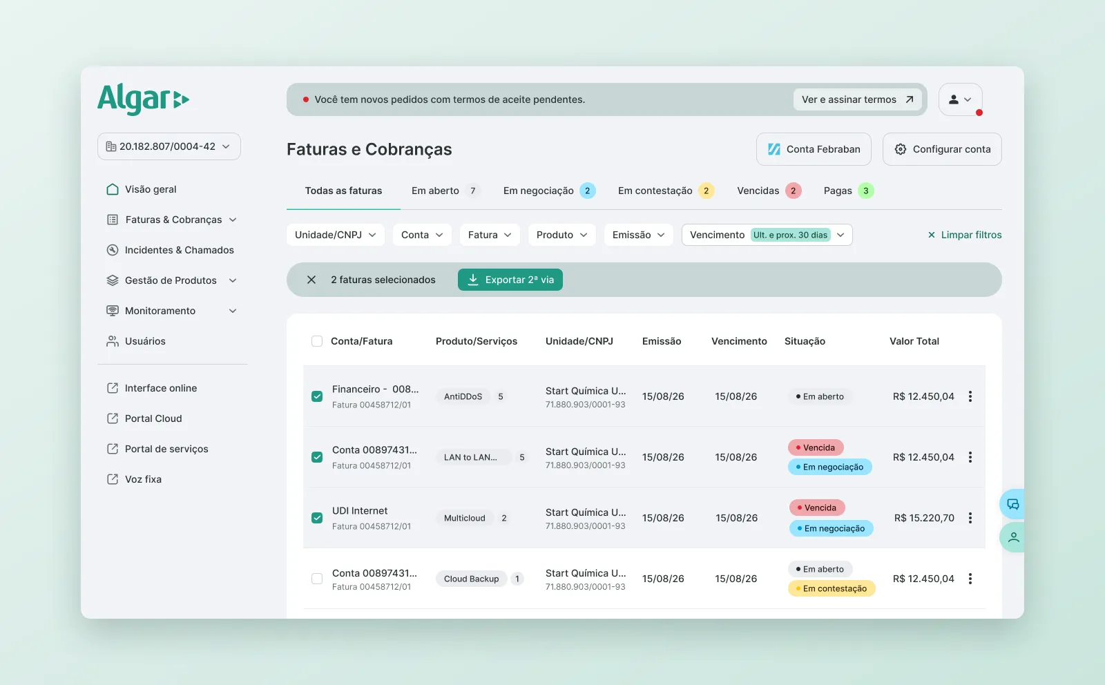Switch to the Vencidas tab

click(769, 191)
